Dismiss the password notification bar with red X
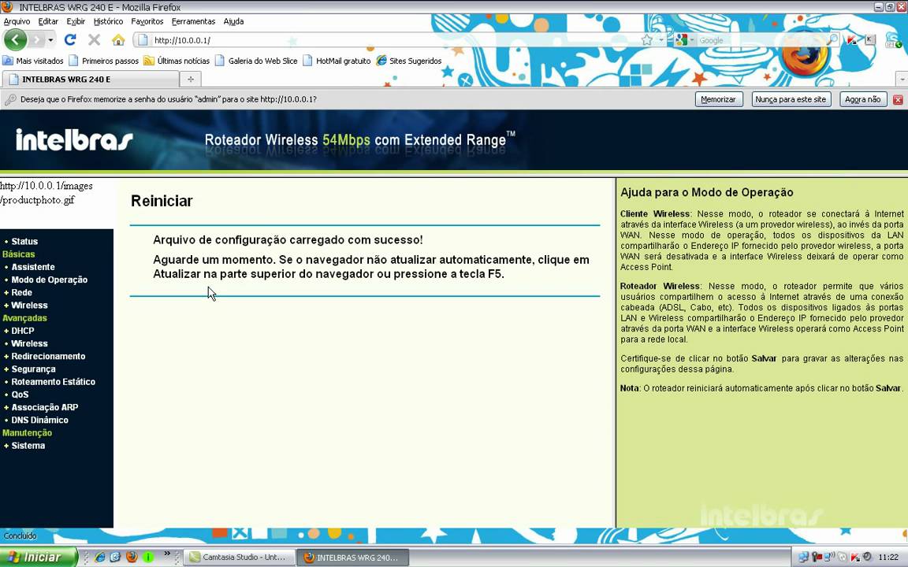 tap(899, 99)
